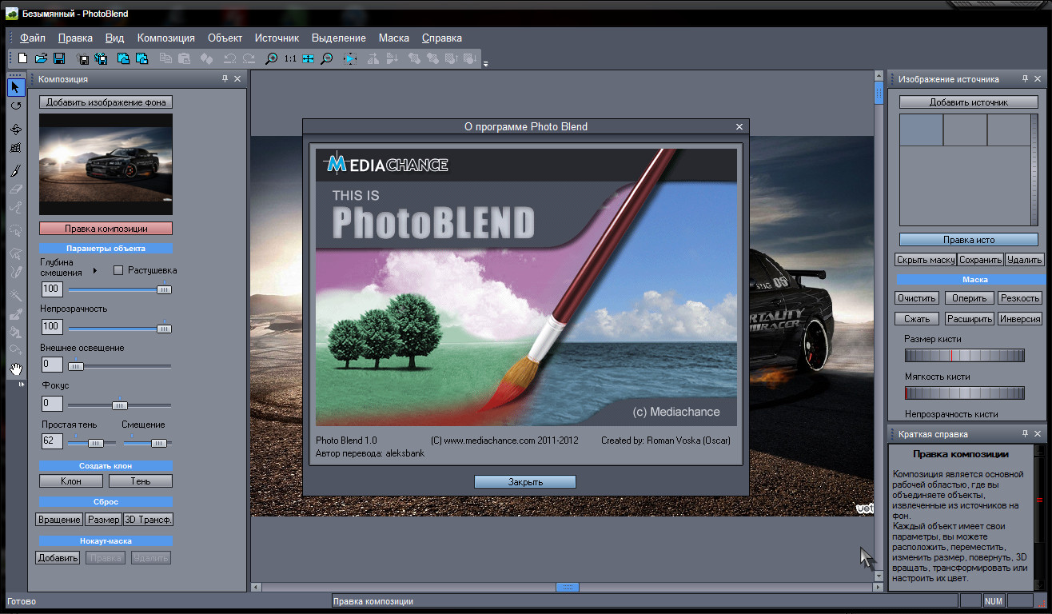This screenshot has height=614, width=1052.
Task: Click the Инверсия mask button
Action: coord(1020,319)
